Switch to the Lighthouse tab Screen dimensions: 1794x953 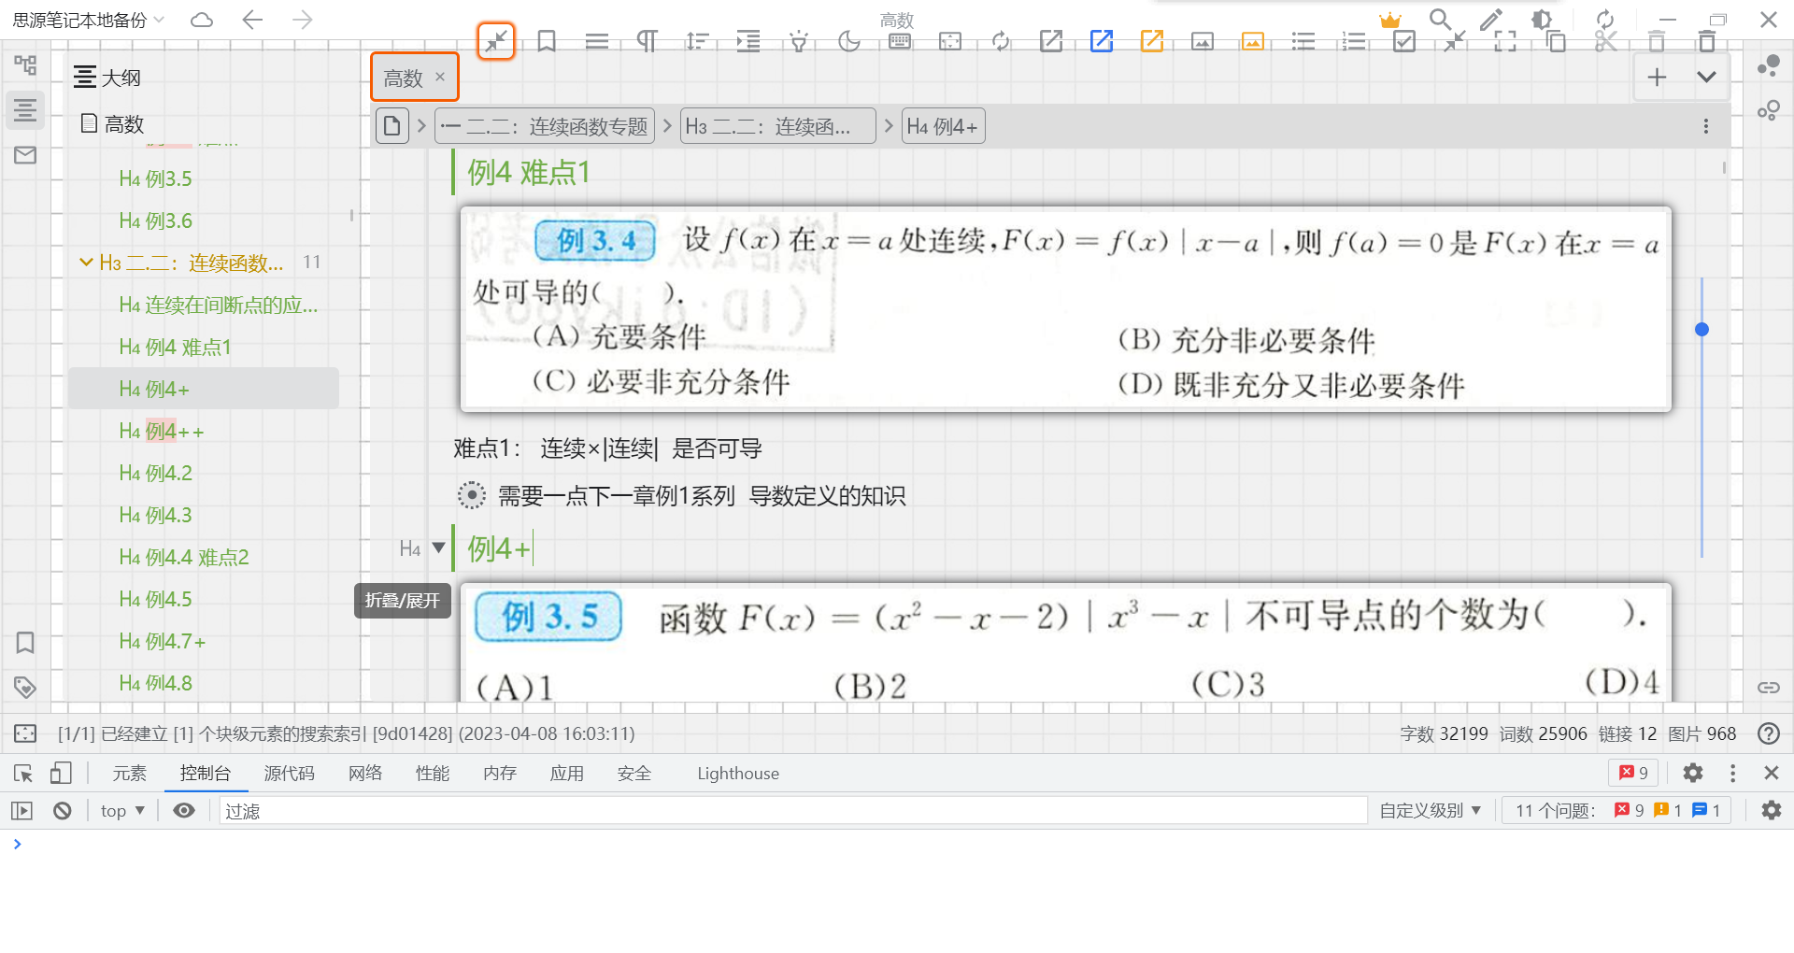pyautogui.click(x=737, y=773)
